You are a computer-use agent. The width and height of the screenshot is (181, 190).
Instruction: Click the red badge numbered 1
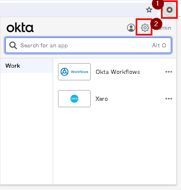coord(158,4)
